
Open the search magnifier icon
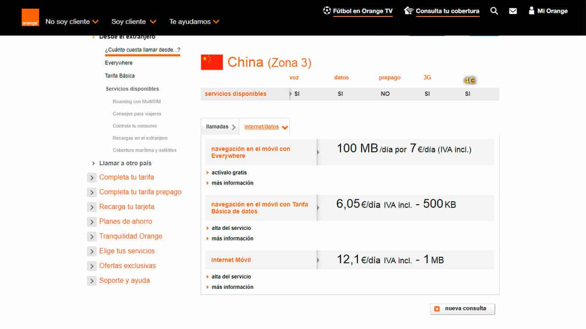click(x=494, y=11)
